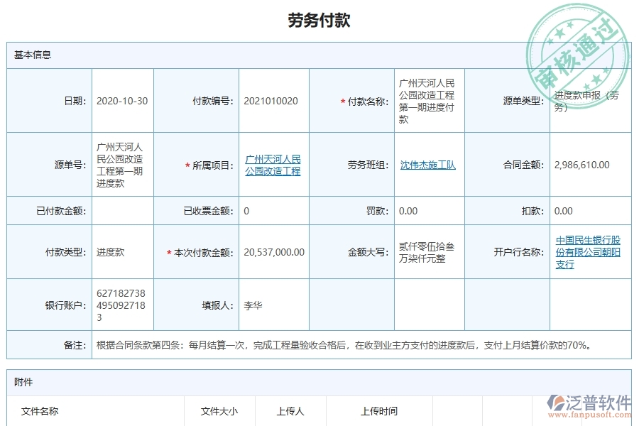
Task: Click the 泛普软件 company logo icon
Action: click(555, 401)
